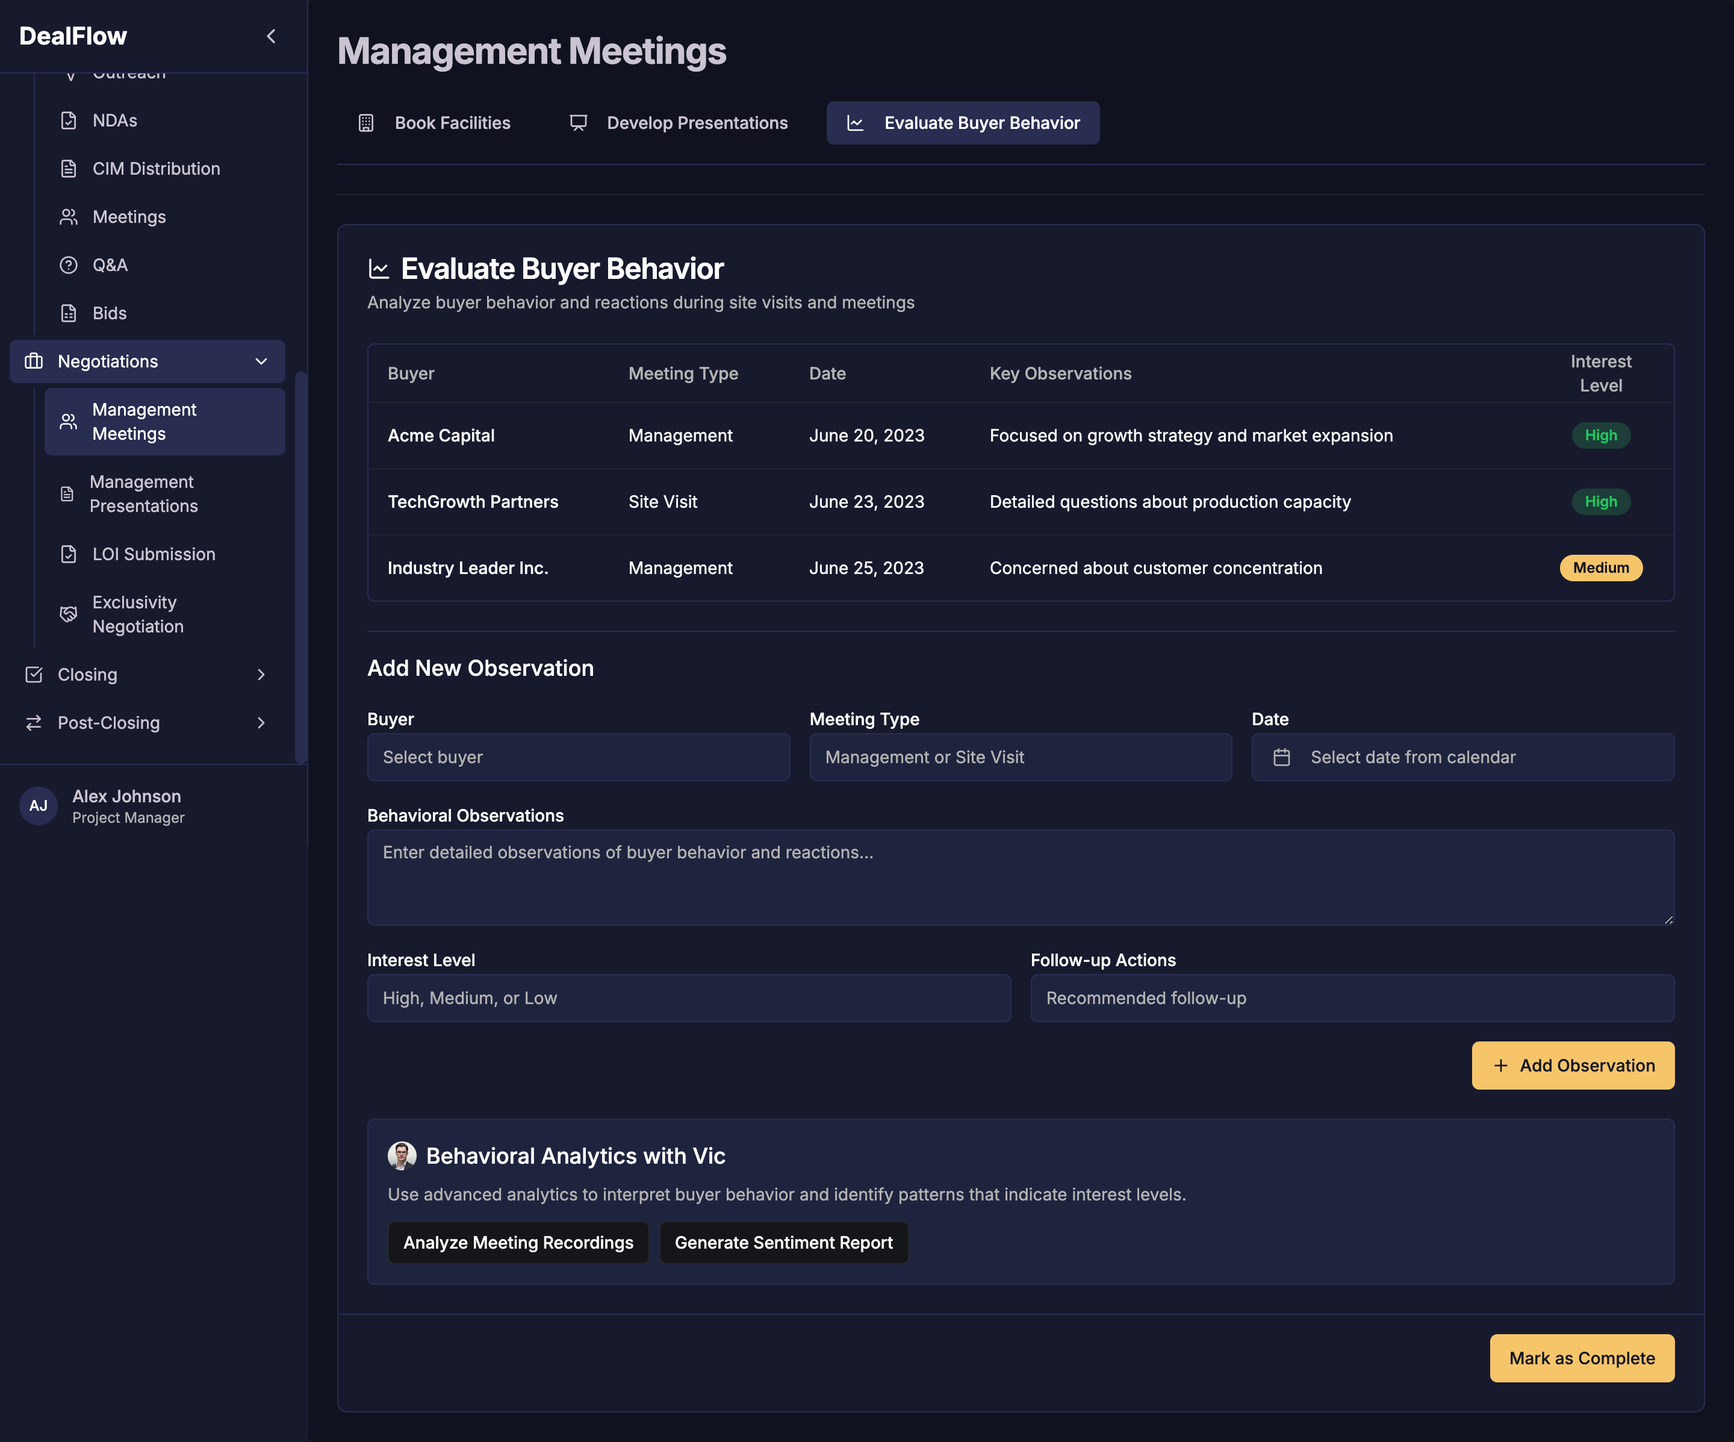Click the Bids document icon
The height and width of the screenshot is (1442, 1734).
tap(69, 312)
